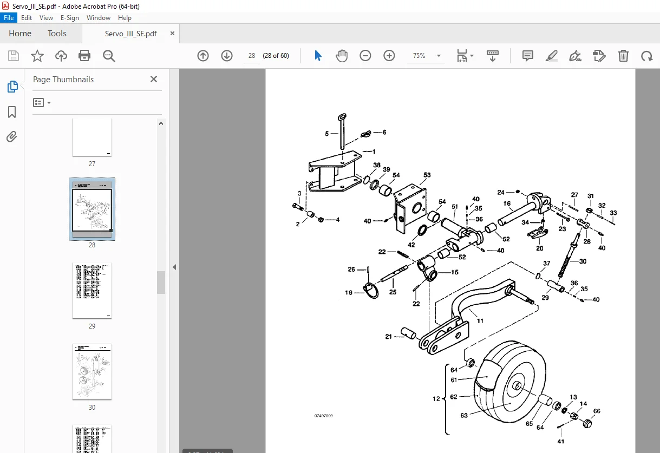This screenshot has width=660, height=453.
Task: Select the highlighter pen tool
Action: point(552,56)
